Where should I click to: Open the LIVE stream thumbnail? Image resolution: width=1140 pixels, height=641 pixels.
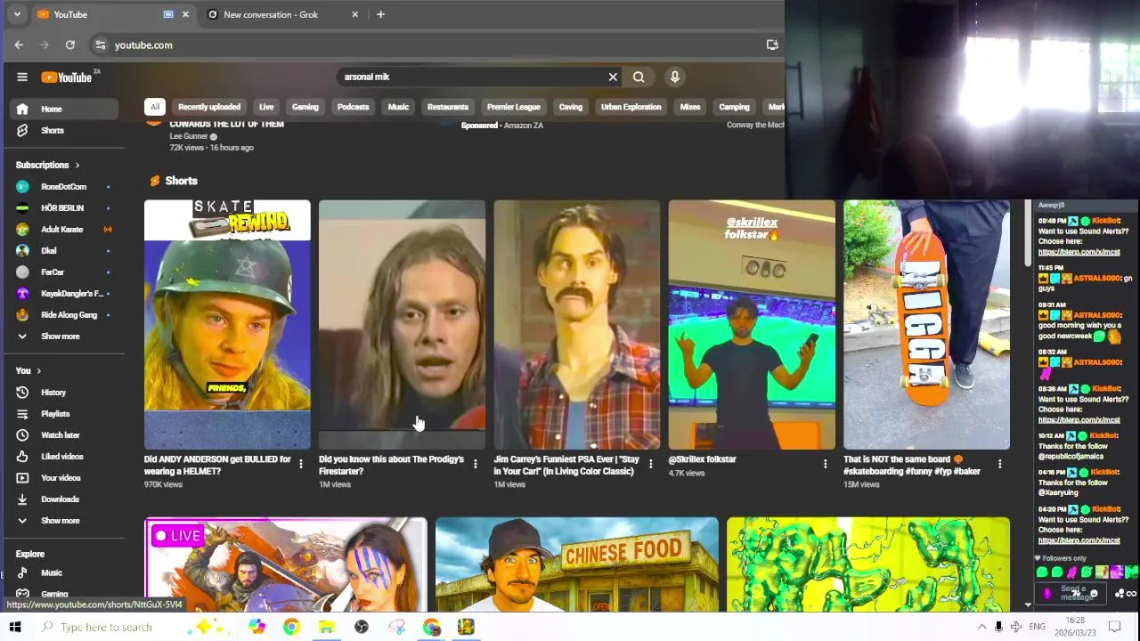click(x=286, y=564)
